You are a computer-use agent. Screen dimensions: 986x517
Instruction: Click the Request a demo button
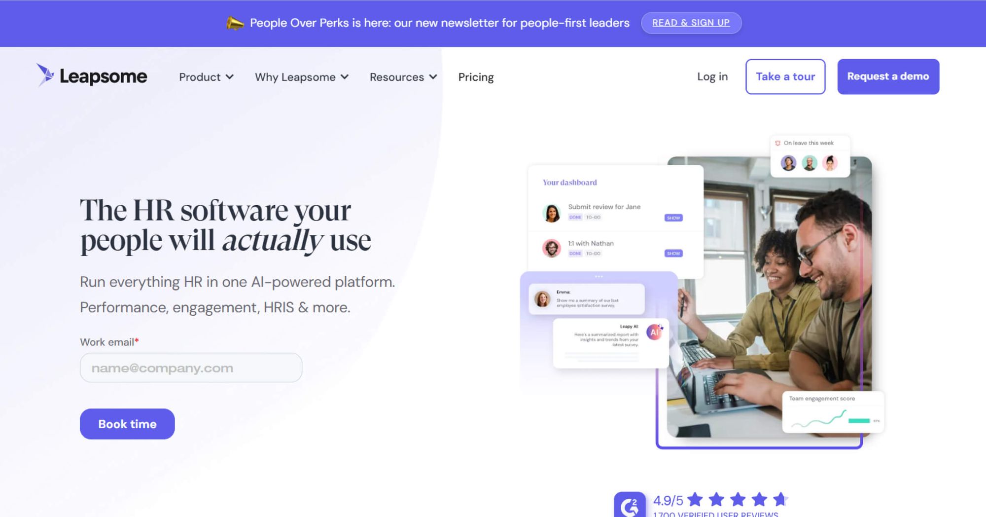888,76
